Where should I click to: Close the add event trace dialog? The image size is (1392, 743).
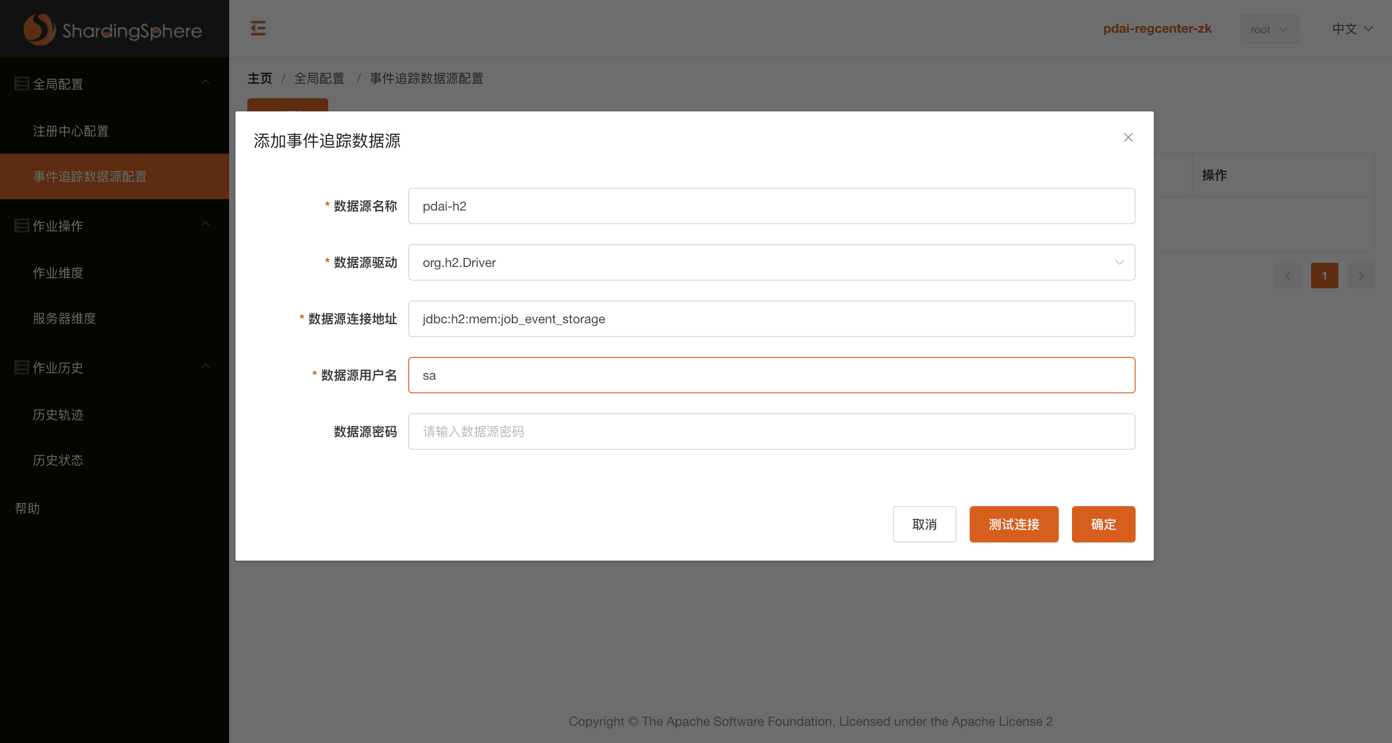1128,137
